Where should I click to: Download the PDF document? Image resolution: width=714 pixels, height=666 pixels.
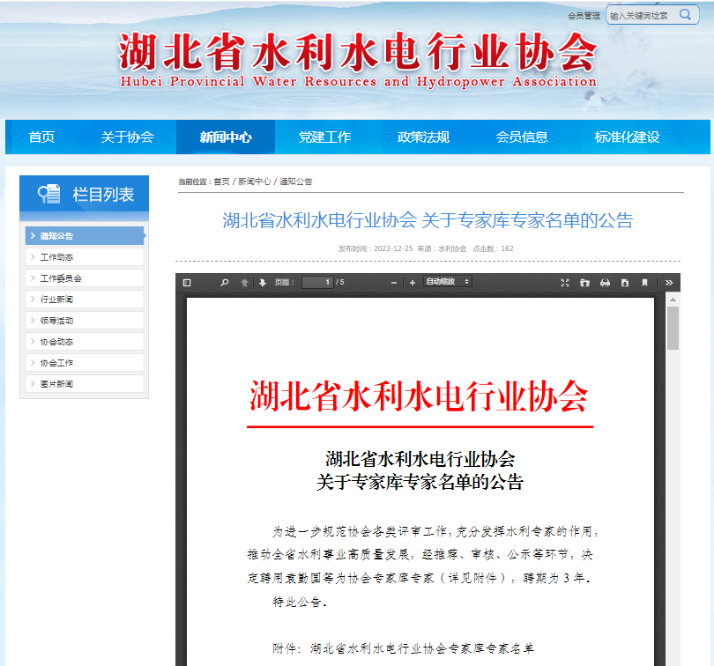626,282
